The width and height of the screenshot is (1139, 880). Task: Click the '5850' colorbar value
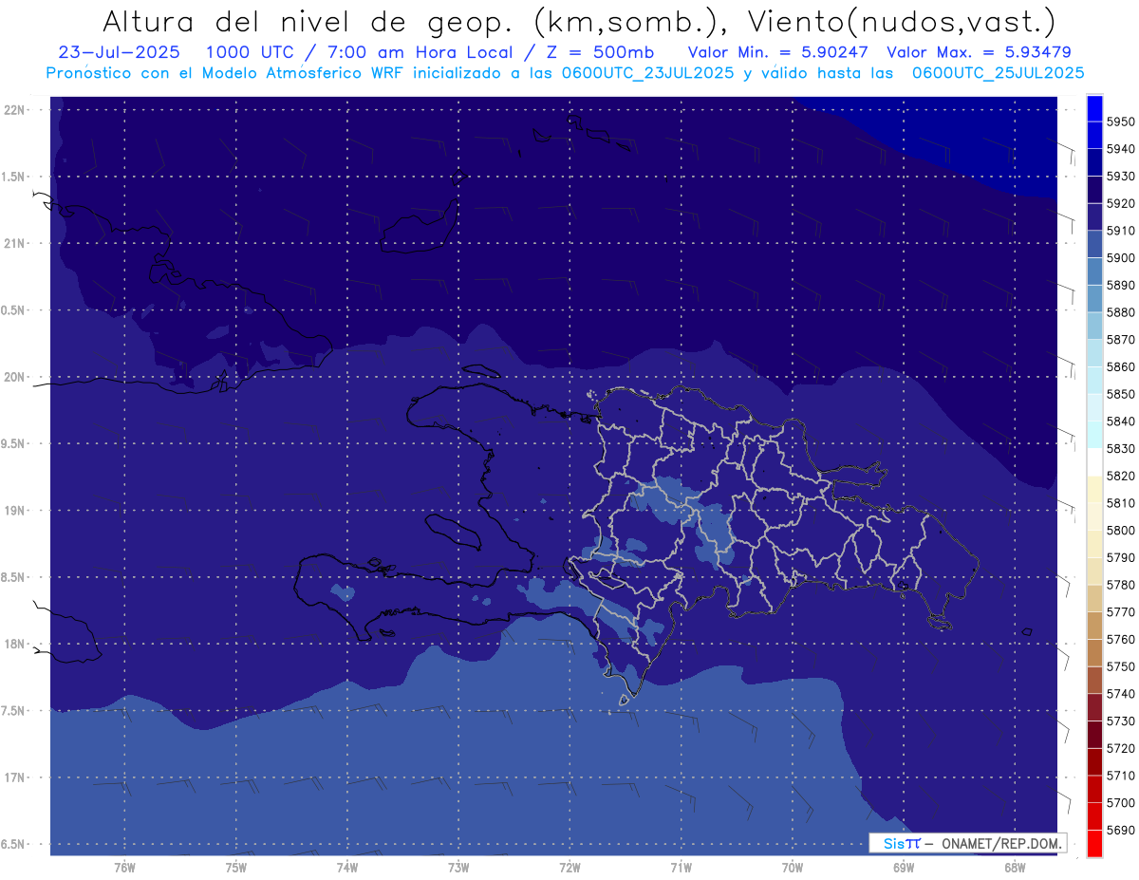[1121, 394]
